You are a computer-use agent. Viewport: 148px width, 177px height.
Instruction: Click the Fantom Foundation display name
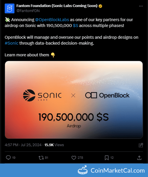pyautogui.click(x=57, y=6)
